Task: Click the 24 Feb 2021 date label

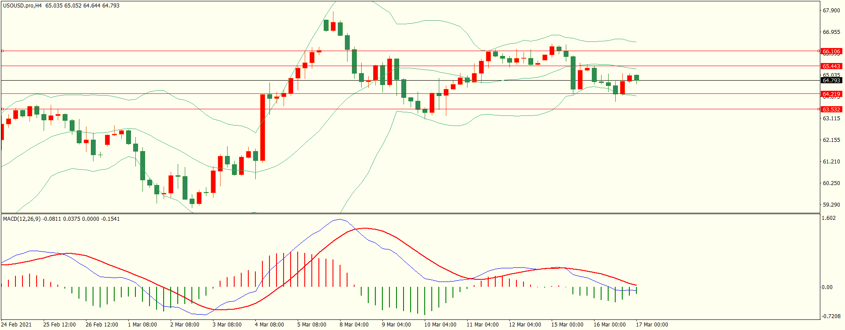Action: 16,325
